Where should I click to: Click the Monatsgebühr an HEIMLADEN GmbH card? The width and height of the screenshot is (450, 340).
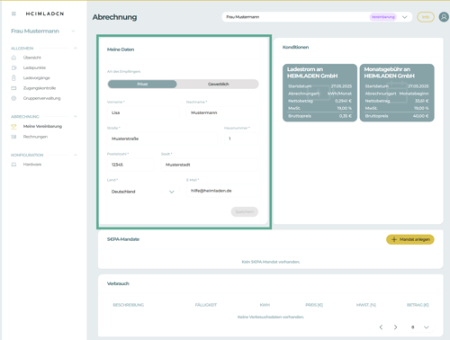pyautogui.click(x=397, y=93)
